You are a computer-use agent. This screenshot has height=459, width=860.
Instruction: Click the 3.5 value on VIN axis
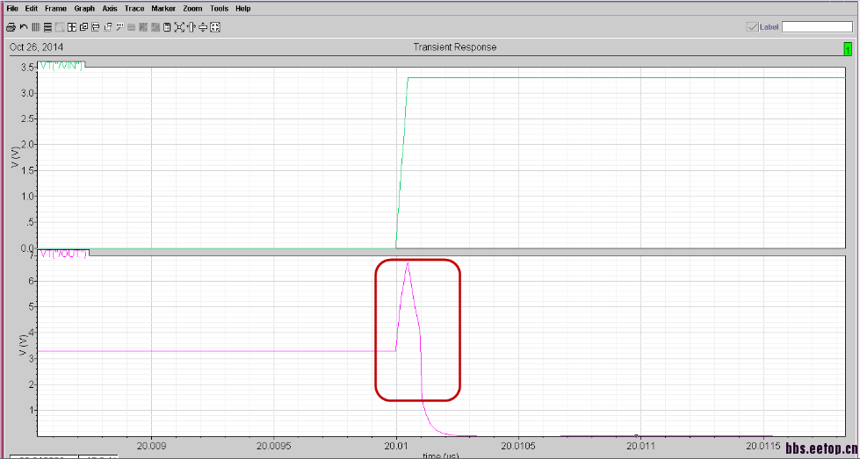point(28,68)
